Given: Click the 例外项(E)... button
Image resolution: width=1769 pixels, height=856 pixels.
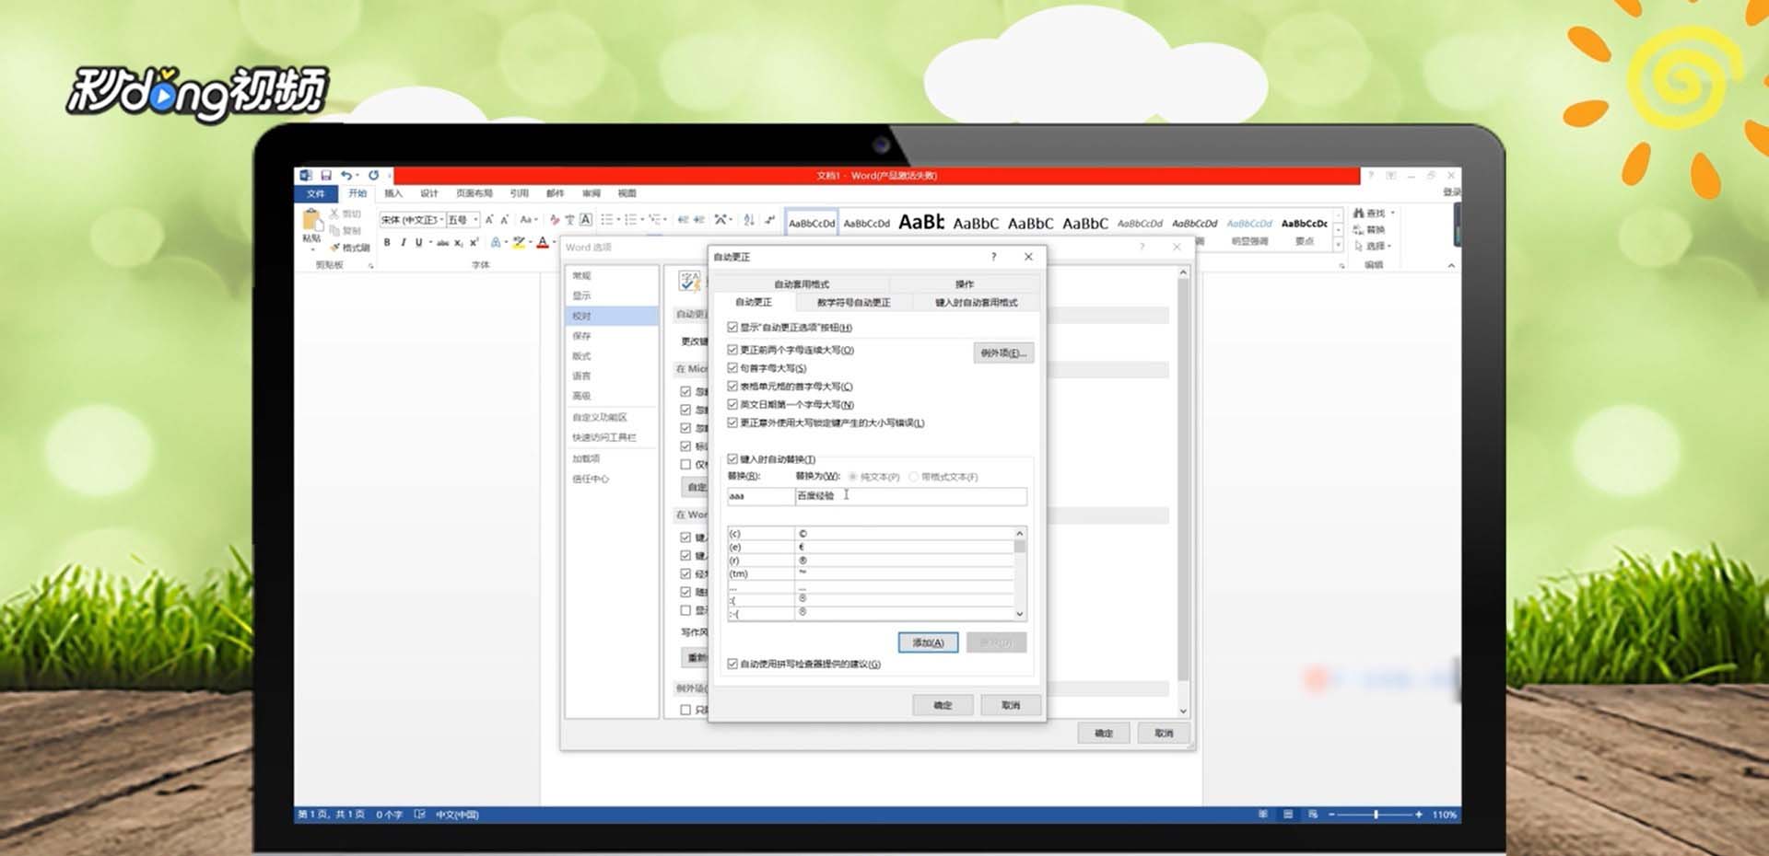Looking at the screenshot, I should click(1003, 353).
